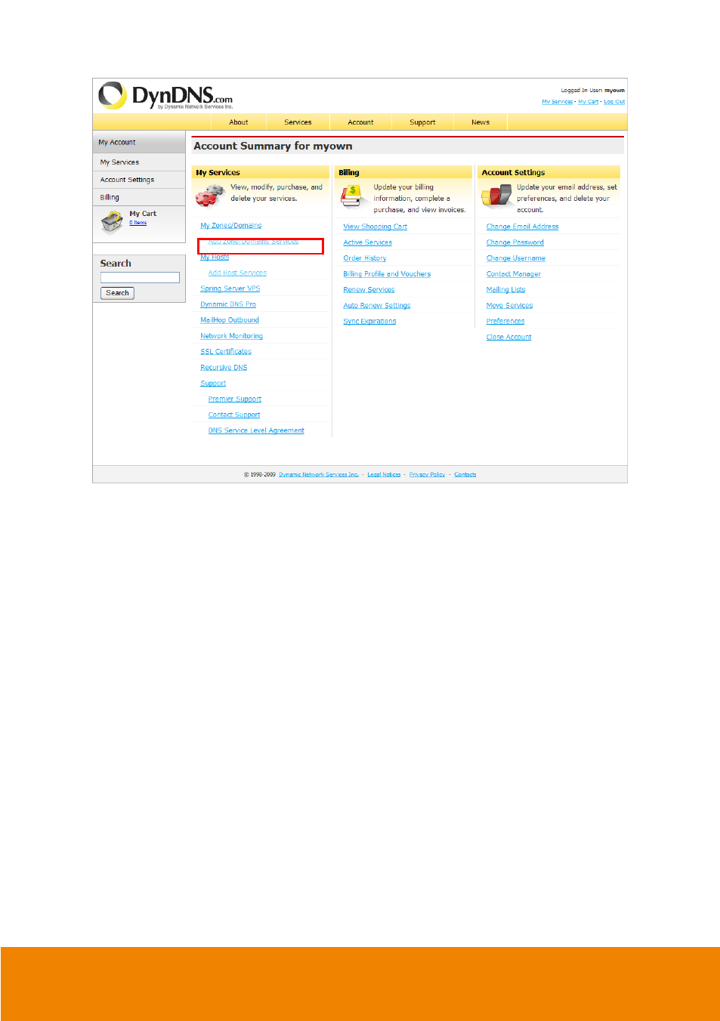Open Dynamic DNS Pro

(x=228, y=304)
